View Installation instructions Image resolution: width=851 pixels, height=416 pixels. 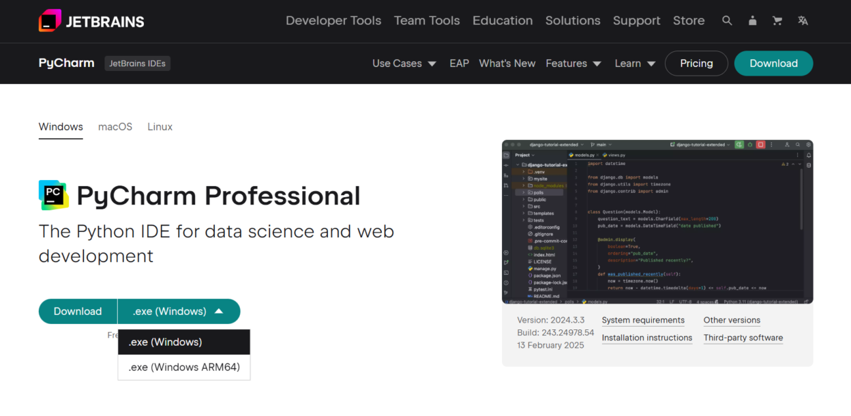(x=646, y=338)
